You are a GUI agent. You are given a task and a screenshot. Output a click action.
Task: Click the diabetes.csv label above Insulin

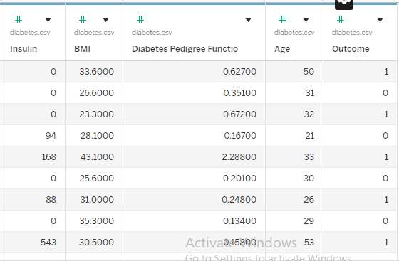30,33
